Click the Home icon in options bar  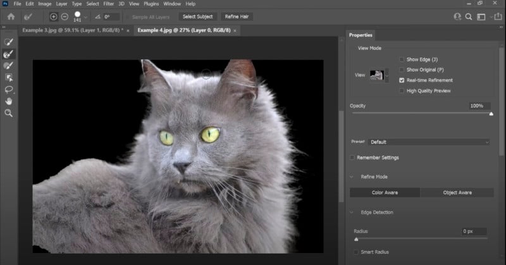[11, 16]
